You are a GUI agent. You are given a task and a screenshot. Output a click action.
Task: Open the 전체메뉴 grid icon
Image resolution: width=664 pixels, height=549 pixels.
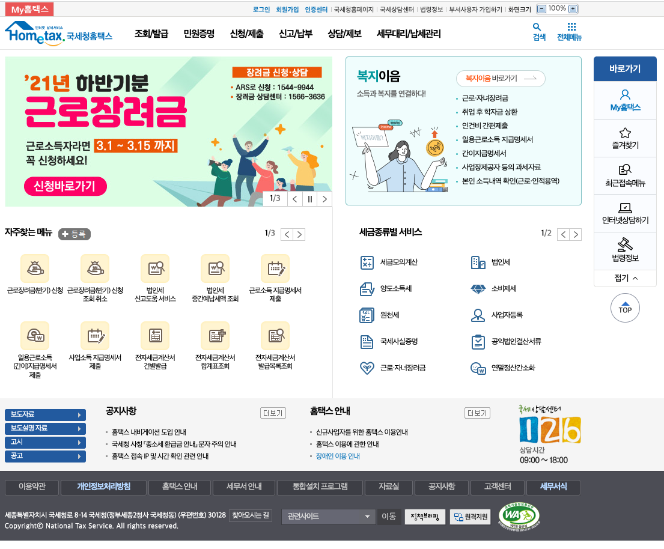click(x=569, y=32)
